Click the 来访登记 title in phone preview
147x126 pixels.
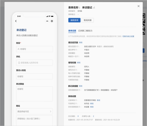21,30
